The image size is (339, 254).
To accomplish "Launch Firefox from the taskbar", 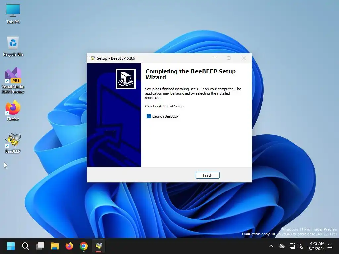I will (69, 246).
